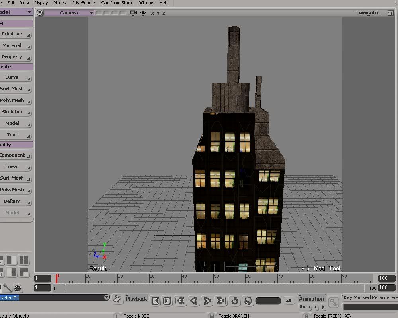
Task: Open the Edit menu
Action: pyautogui.click(x=11, y=3)
